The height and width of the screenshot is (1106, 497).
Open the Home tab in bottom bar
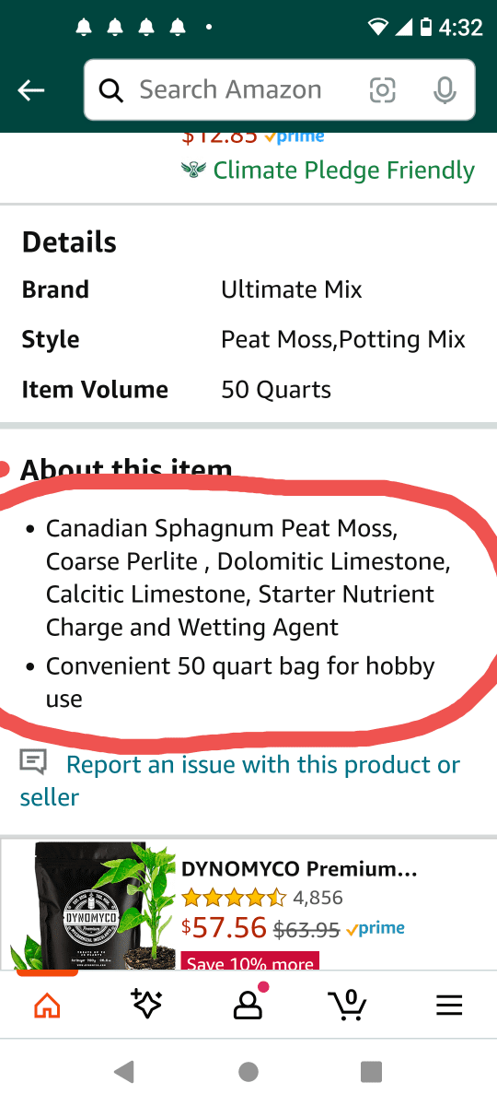[x=47, y=1006]
